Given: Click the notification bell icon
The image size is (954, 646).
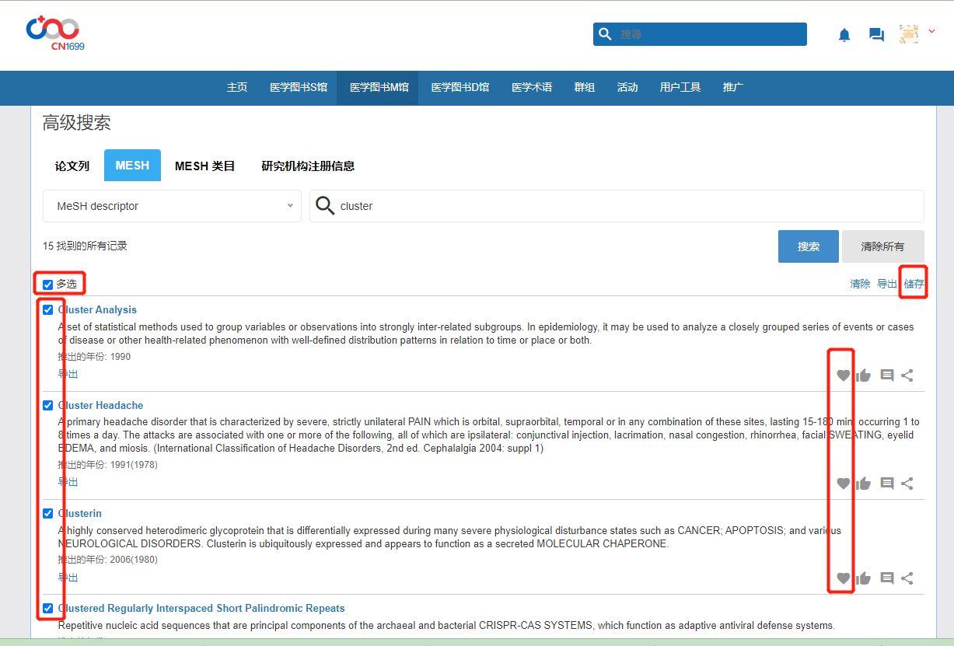Looking at the screenshot, I should (844, 35).
